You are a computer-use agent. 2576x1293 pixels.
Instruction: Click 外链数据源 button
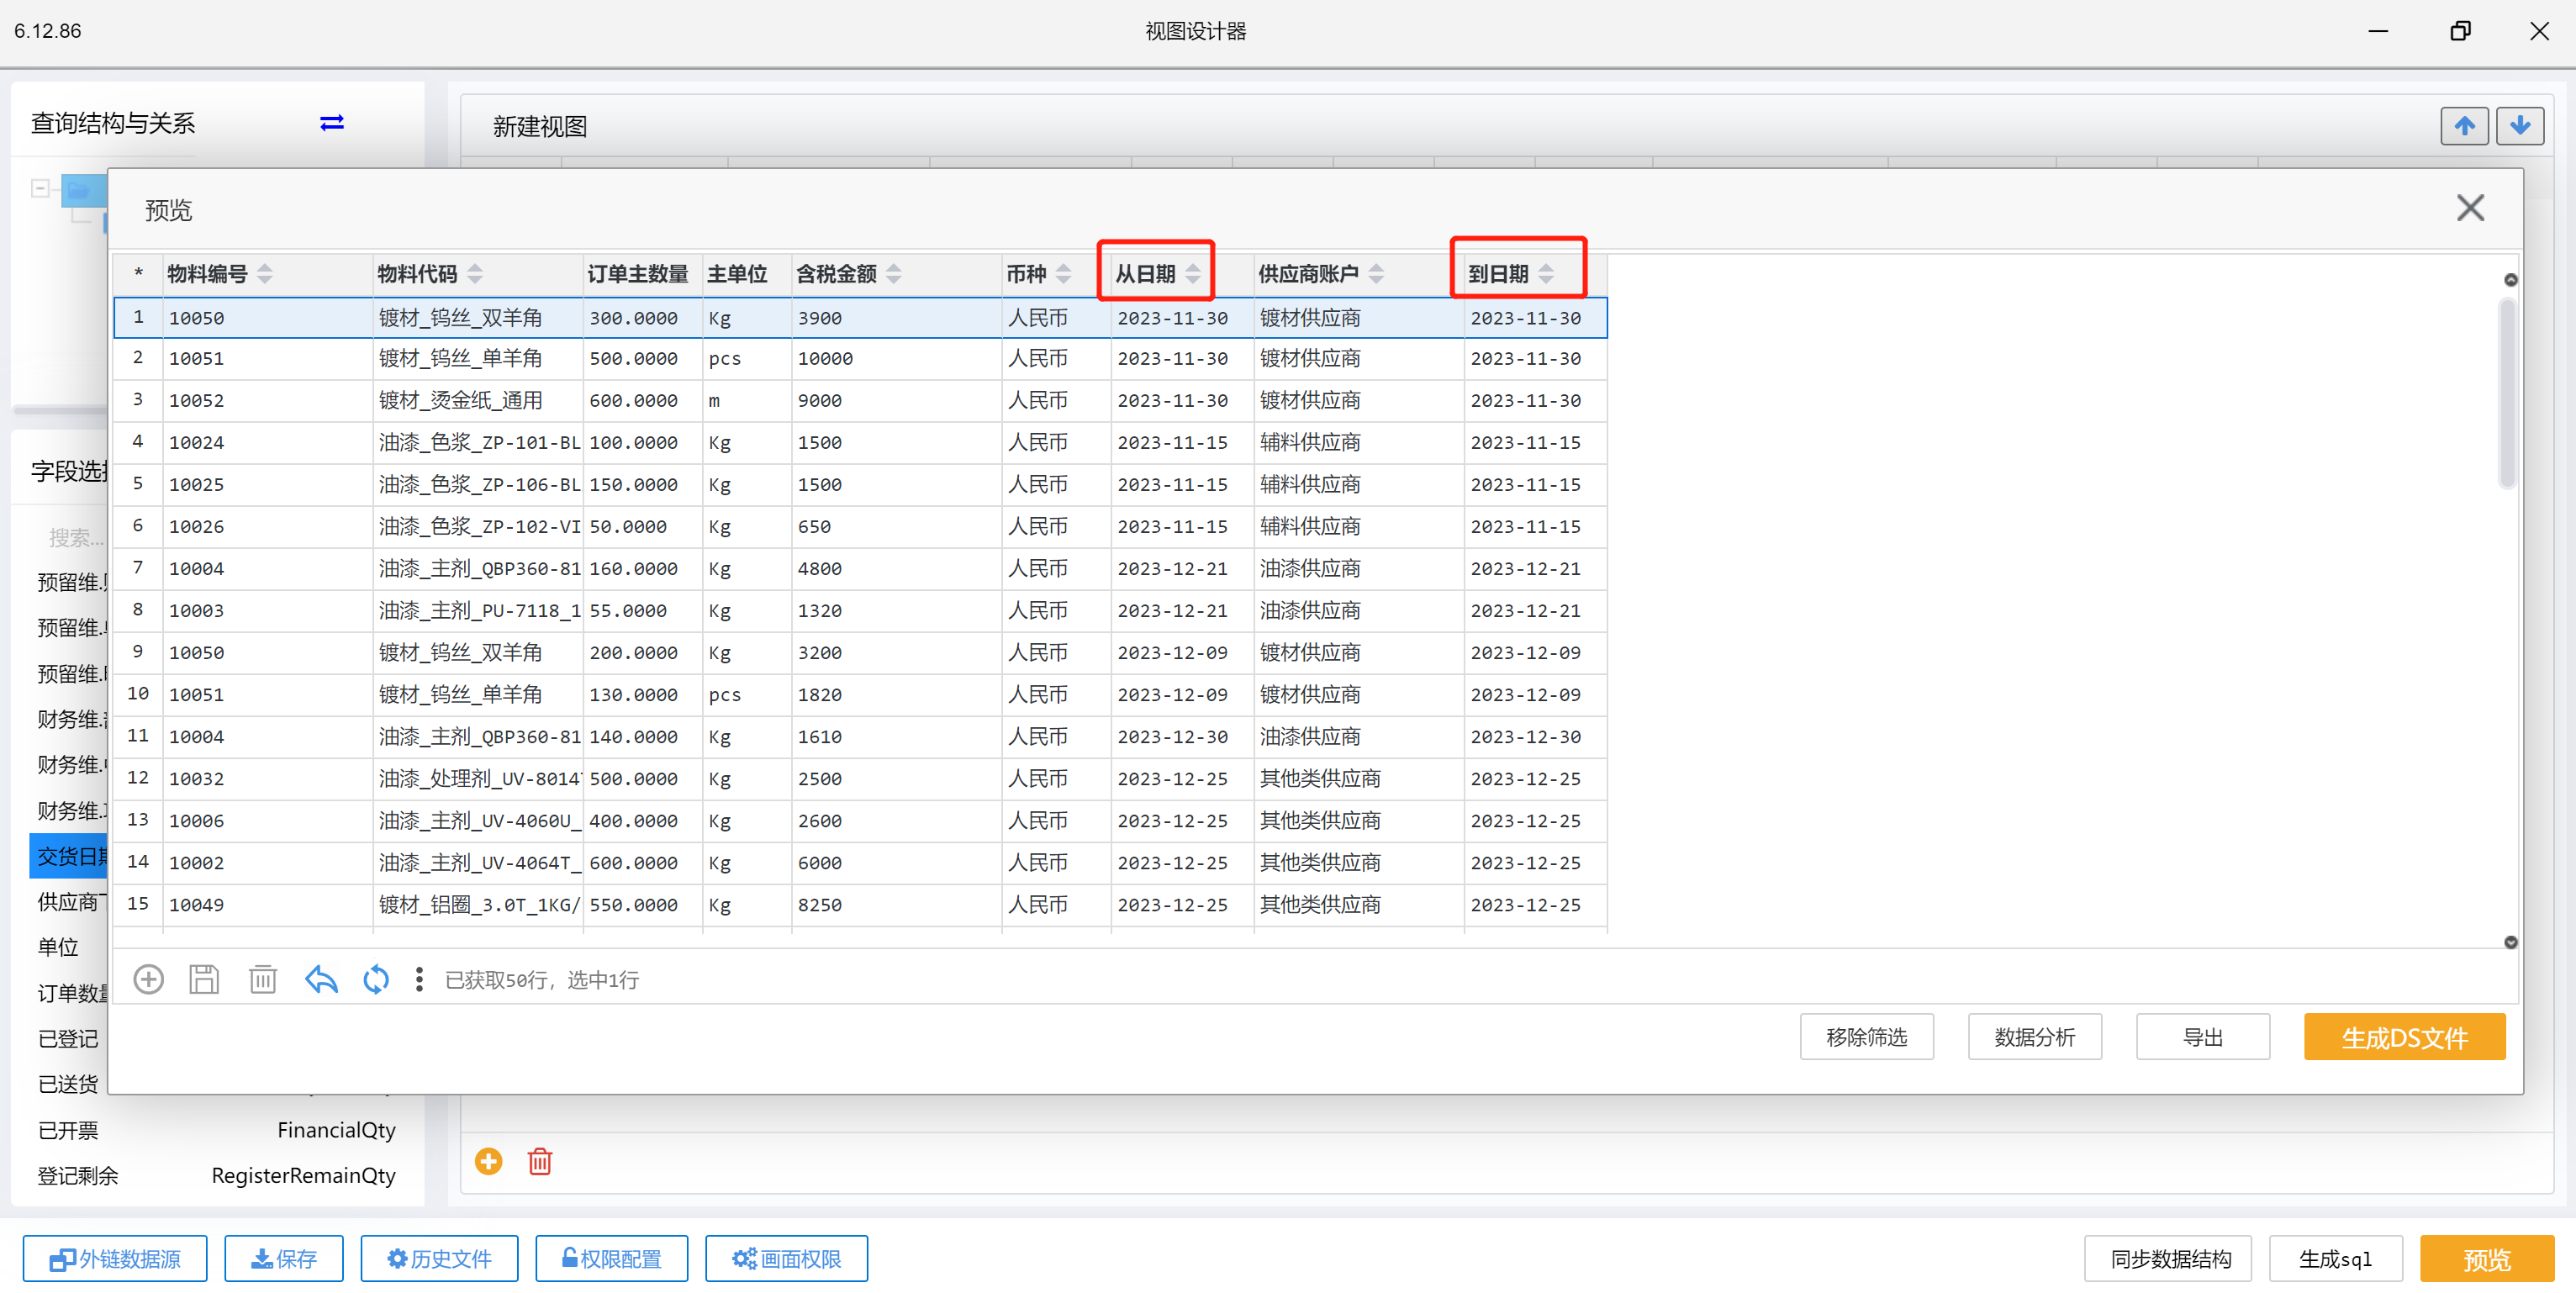(x=115, y=1258)
